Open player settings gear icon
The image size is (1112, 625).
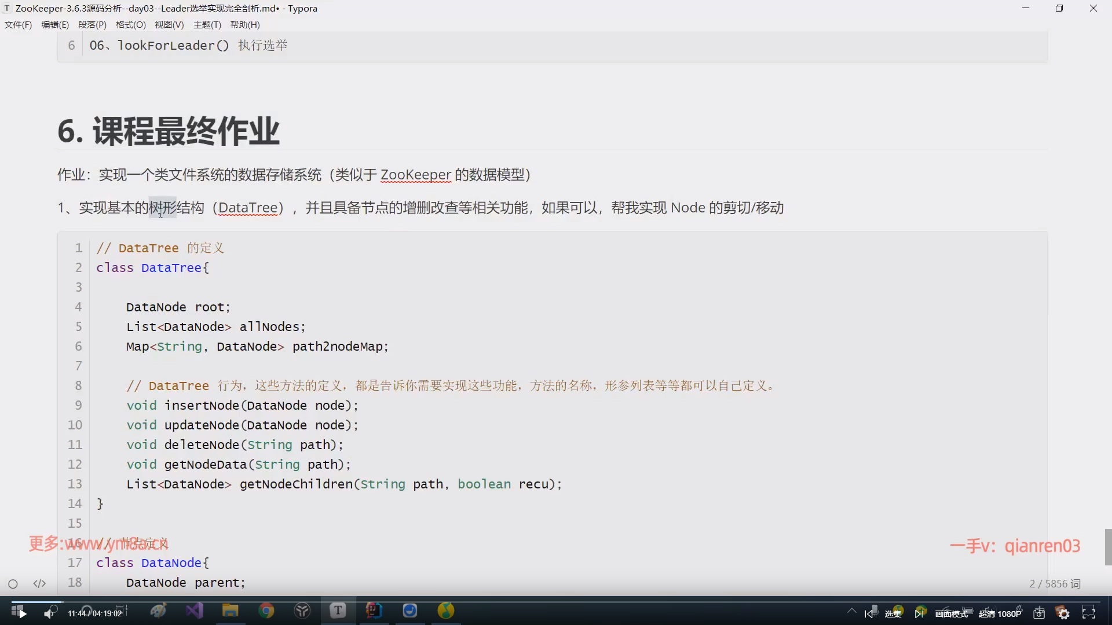1063,613
